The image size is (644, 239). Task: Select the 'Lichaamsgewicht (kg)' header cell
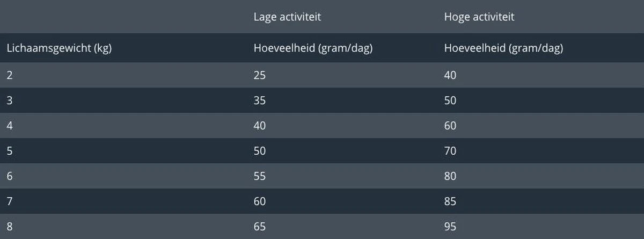[59, 48]
